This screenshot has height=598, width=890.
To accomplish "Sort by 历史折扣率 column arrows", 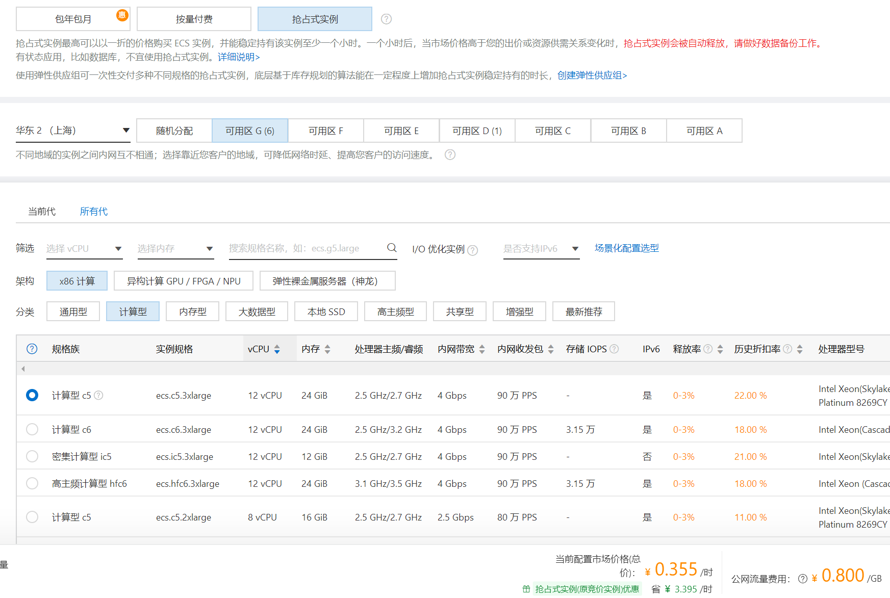I will [x=800, y=349].
